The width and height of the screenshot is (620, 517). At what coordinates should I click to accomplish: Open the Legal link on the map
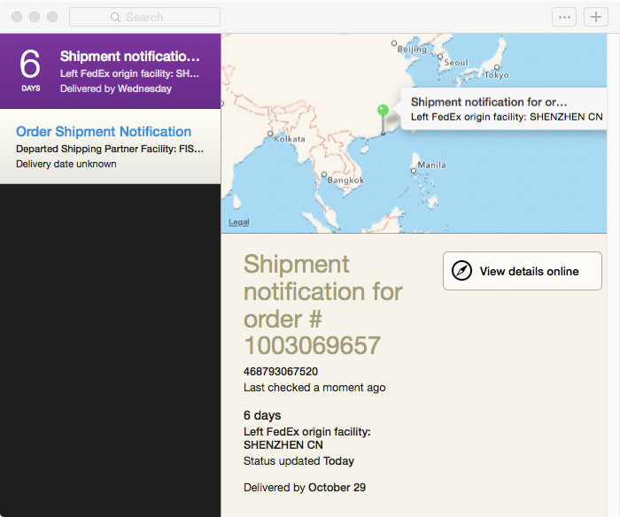239,221
